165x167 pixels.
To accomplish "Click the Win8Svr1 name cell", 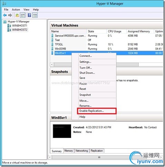I will pyautogui.click(x=60, y=53).
